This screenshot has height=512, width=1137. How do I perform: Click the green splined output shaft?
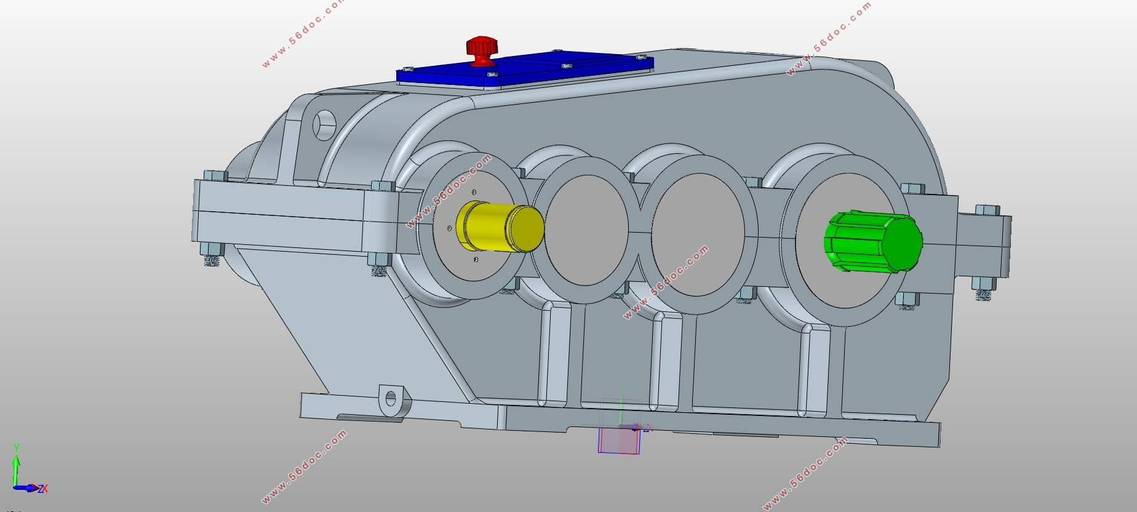873,242
